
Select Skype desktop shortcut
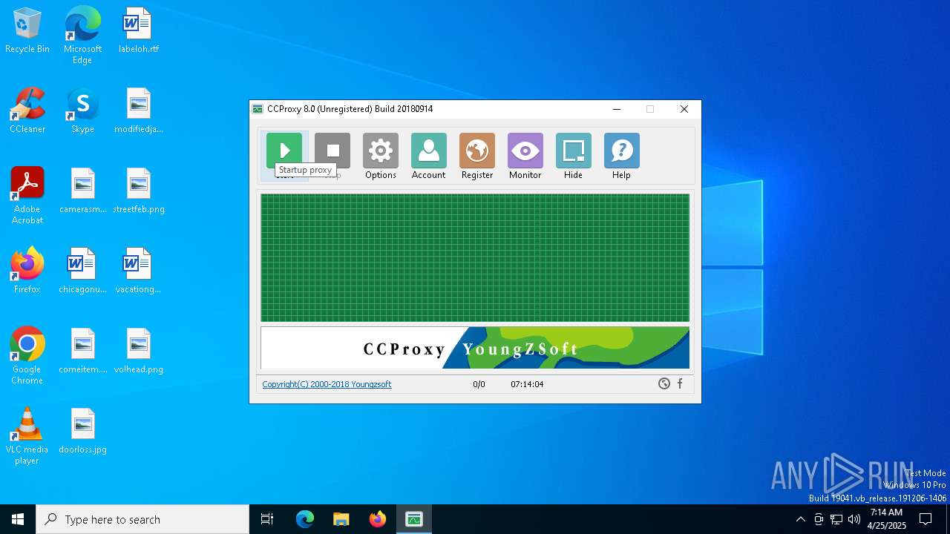[x=82, y=111]
